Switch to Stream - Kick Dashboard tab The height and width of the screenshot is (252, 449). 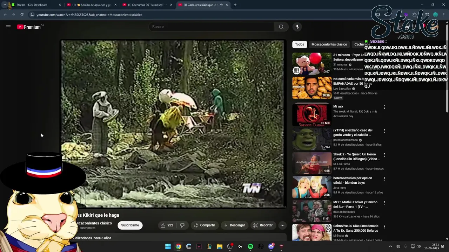click(x=32, y=5)
